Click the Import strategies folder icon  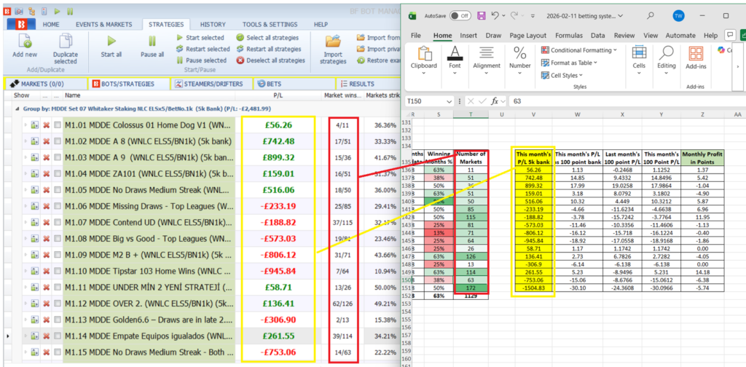tap(333, 41)
